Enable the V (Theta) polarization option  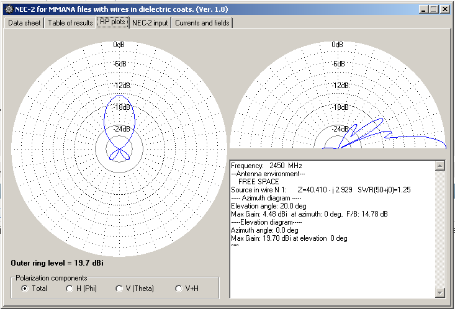tap(119, 289)
